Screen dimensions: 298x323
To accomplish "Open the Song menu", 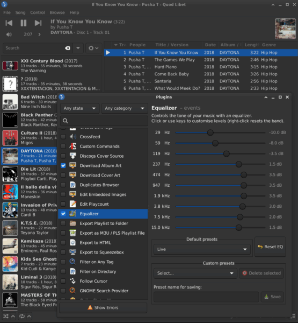I will 20,12.
